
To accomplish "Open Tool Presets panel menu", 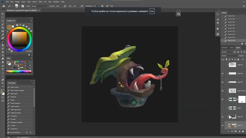I will pos(34,83).
